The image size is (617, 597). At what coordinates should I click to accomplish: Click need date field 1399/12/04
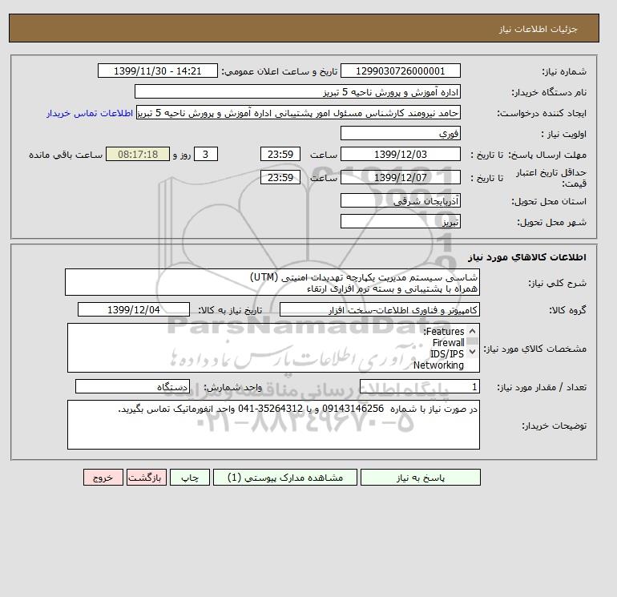click(x=134, y=309)
